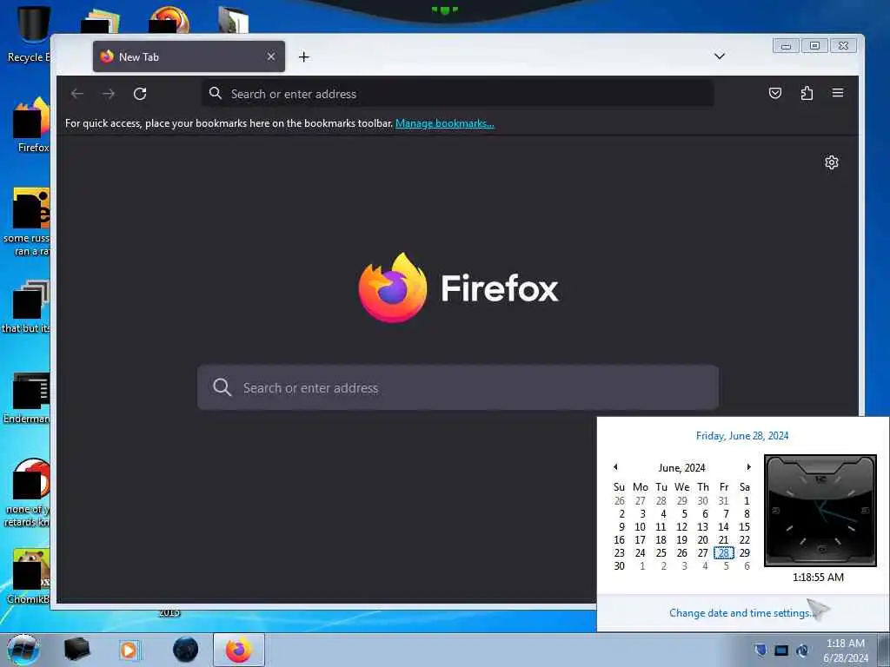This screenshot has height=667, width=890.
Task: Launch Windows Media Player from taskbar
Action: (x=129, y=650)
